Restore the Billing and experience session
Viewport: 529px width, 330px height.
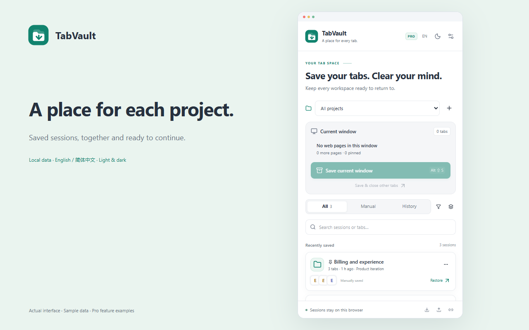[440, 280]
